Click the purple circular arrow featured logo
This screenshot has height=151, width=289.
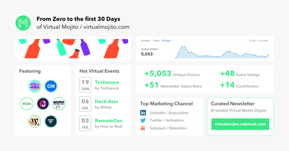(43, 104)
